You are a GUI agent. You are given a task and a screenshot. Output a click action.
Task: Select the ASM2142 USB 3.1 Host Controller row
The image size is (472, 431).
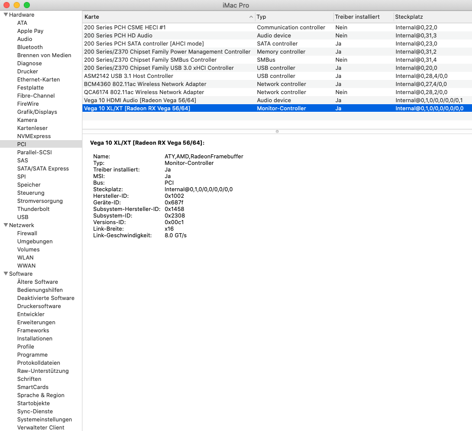coord(277,76)
